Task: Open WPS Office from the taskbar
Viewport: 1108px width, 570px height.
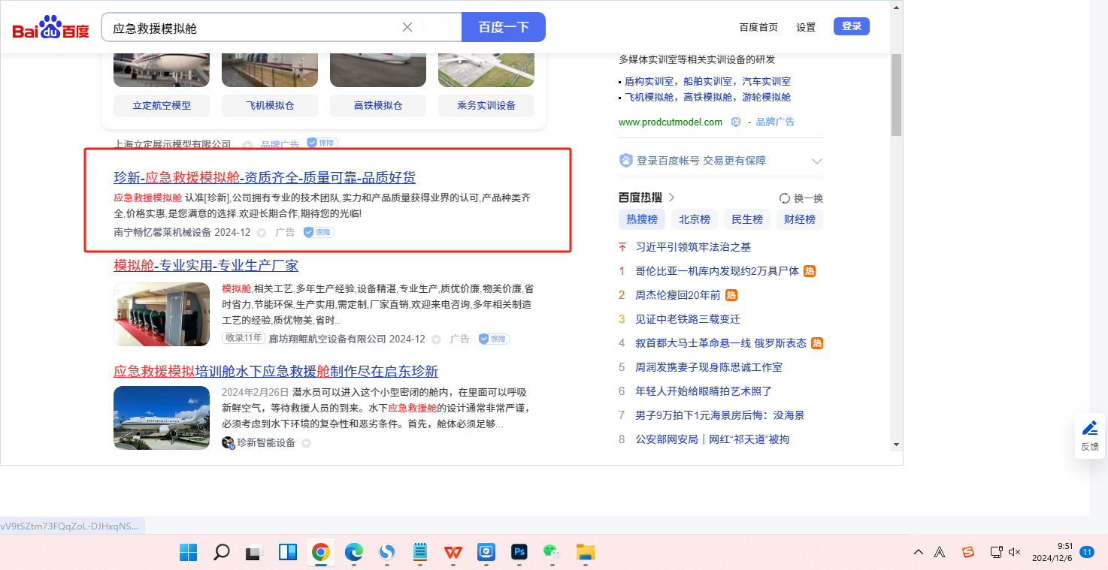Action: [453, 552]
